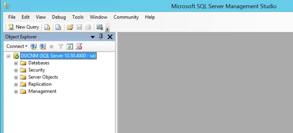Screen dimensions: 293x133
Task: Click the New Query button
Action: [x=24, y=27]
